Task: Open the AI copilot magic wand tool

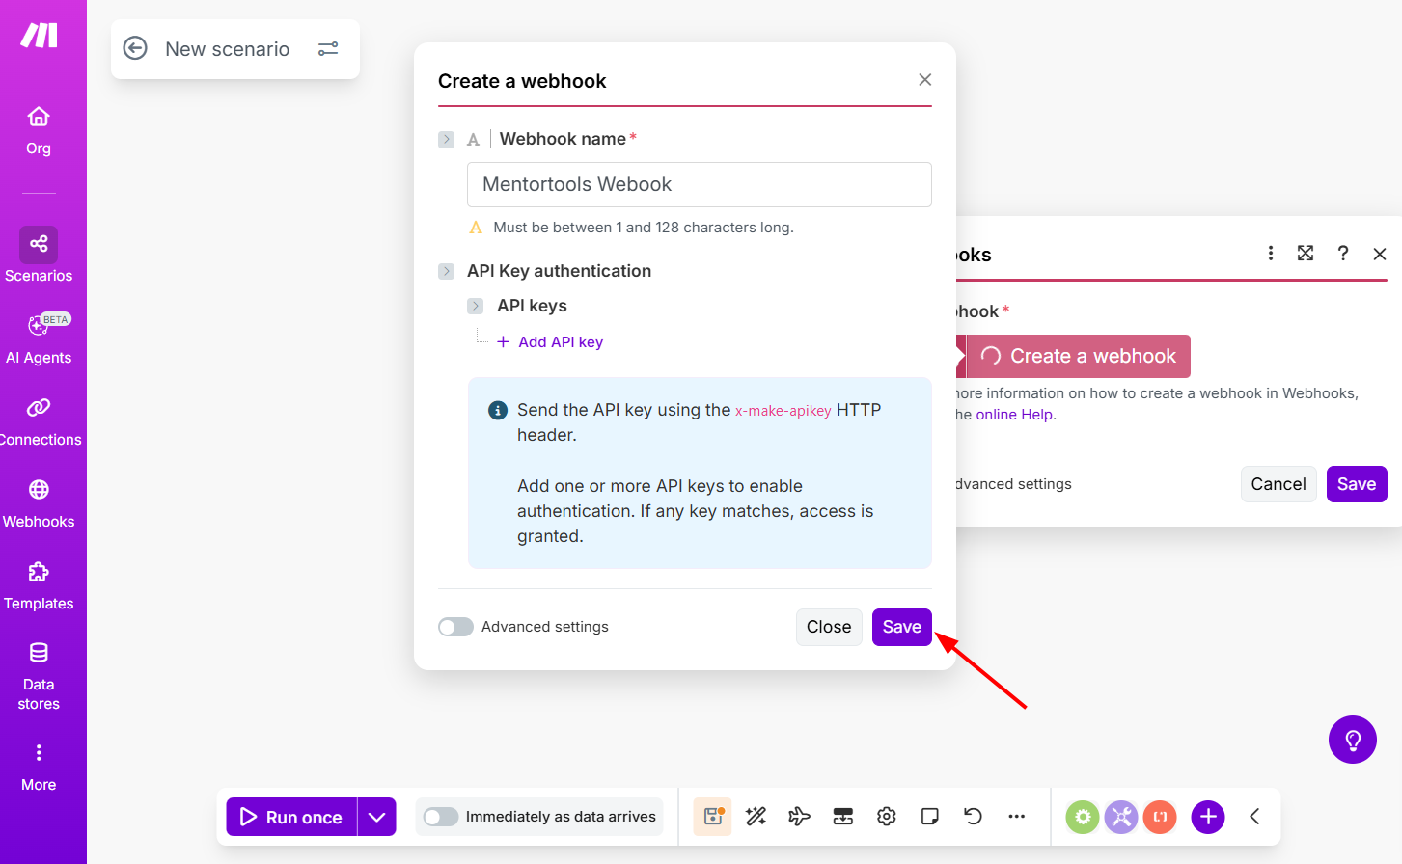Action: point(756,817)
